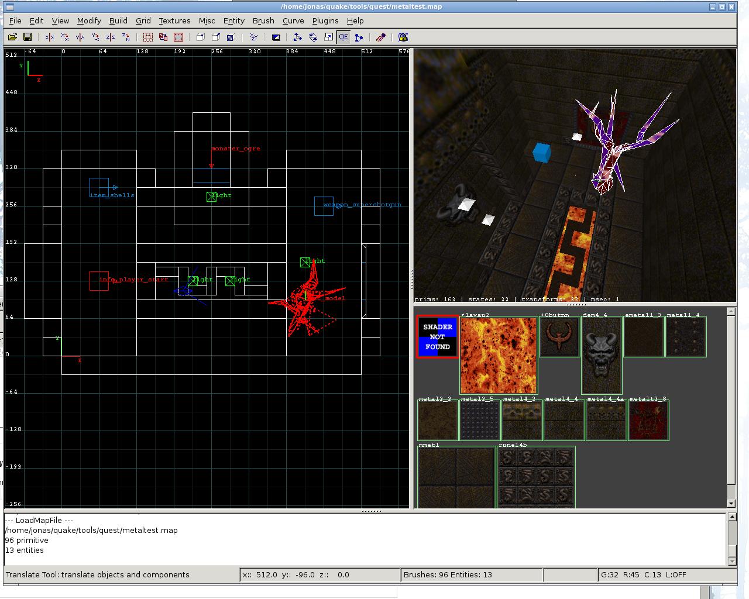Screen dimensions: 749x599
Task: Select the metal4_2 texture thumbnail
Action: [522, 421]
